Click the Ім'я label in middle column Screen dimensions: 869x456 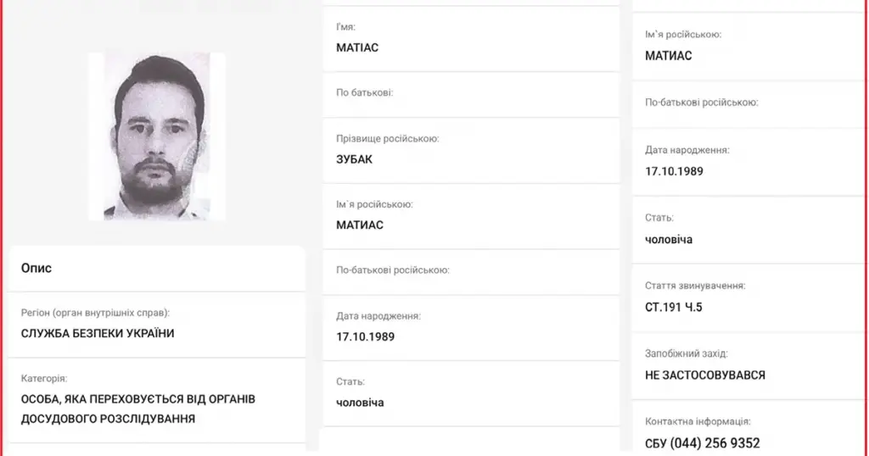pos(345,27)
